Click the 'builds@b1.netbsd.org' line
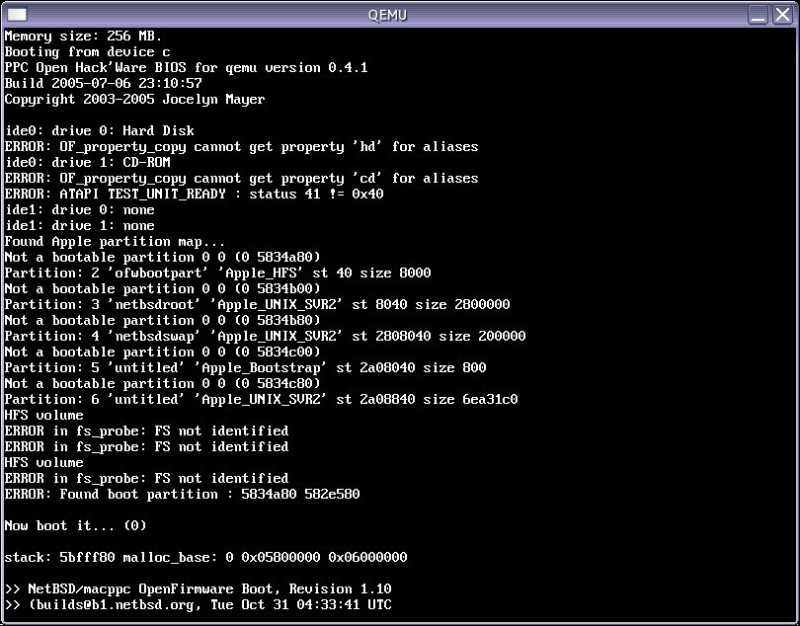 (x=198, y=605)
